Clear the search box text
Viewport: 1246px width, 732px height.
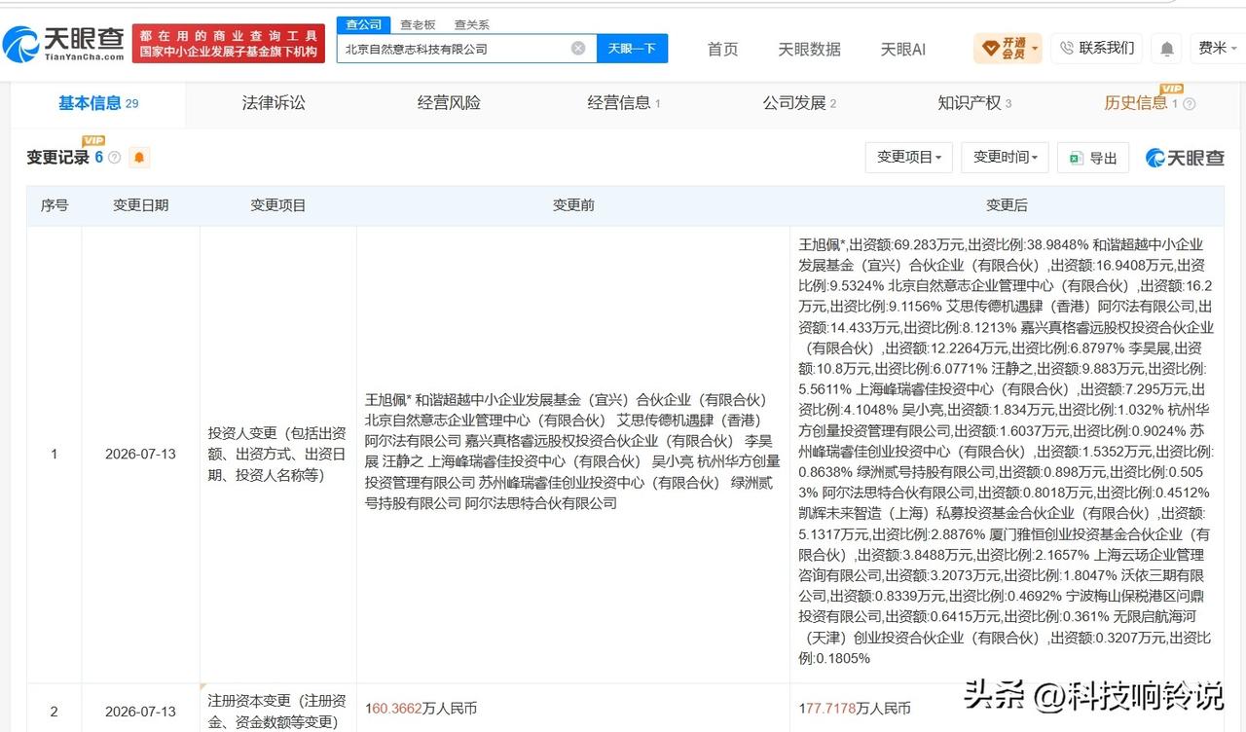click(578, 48)
